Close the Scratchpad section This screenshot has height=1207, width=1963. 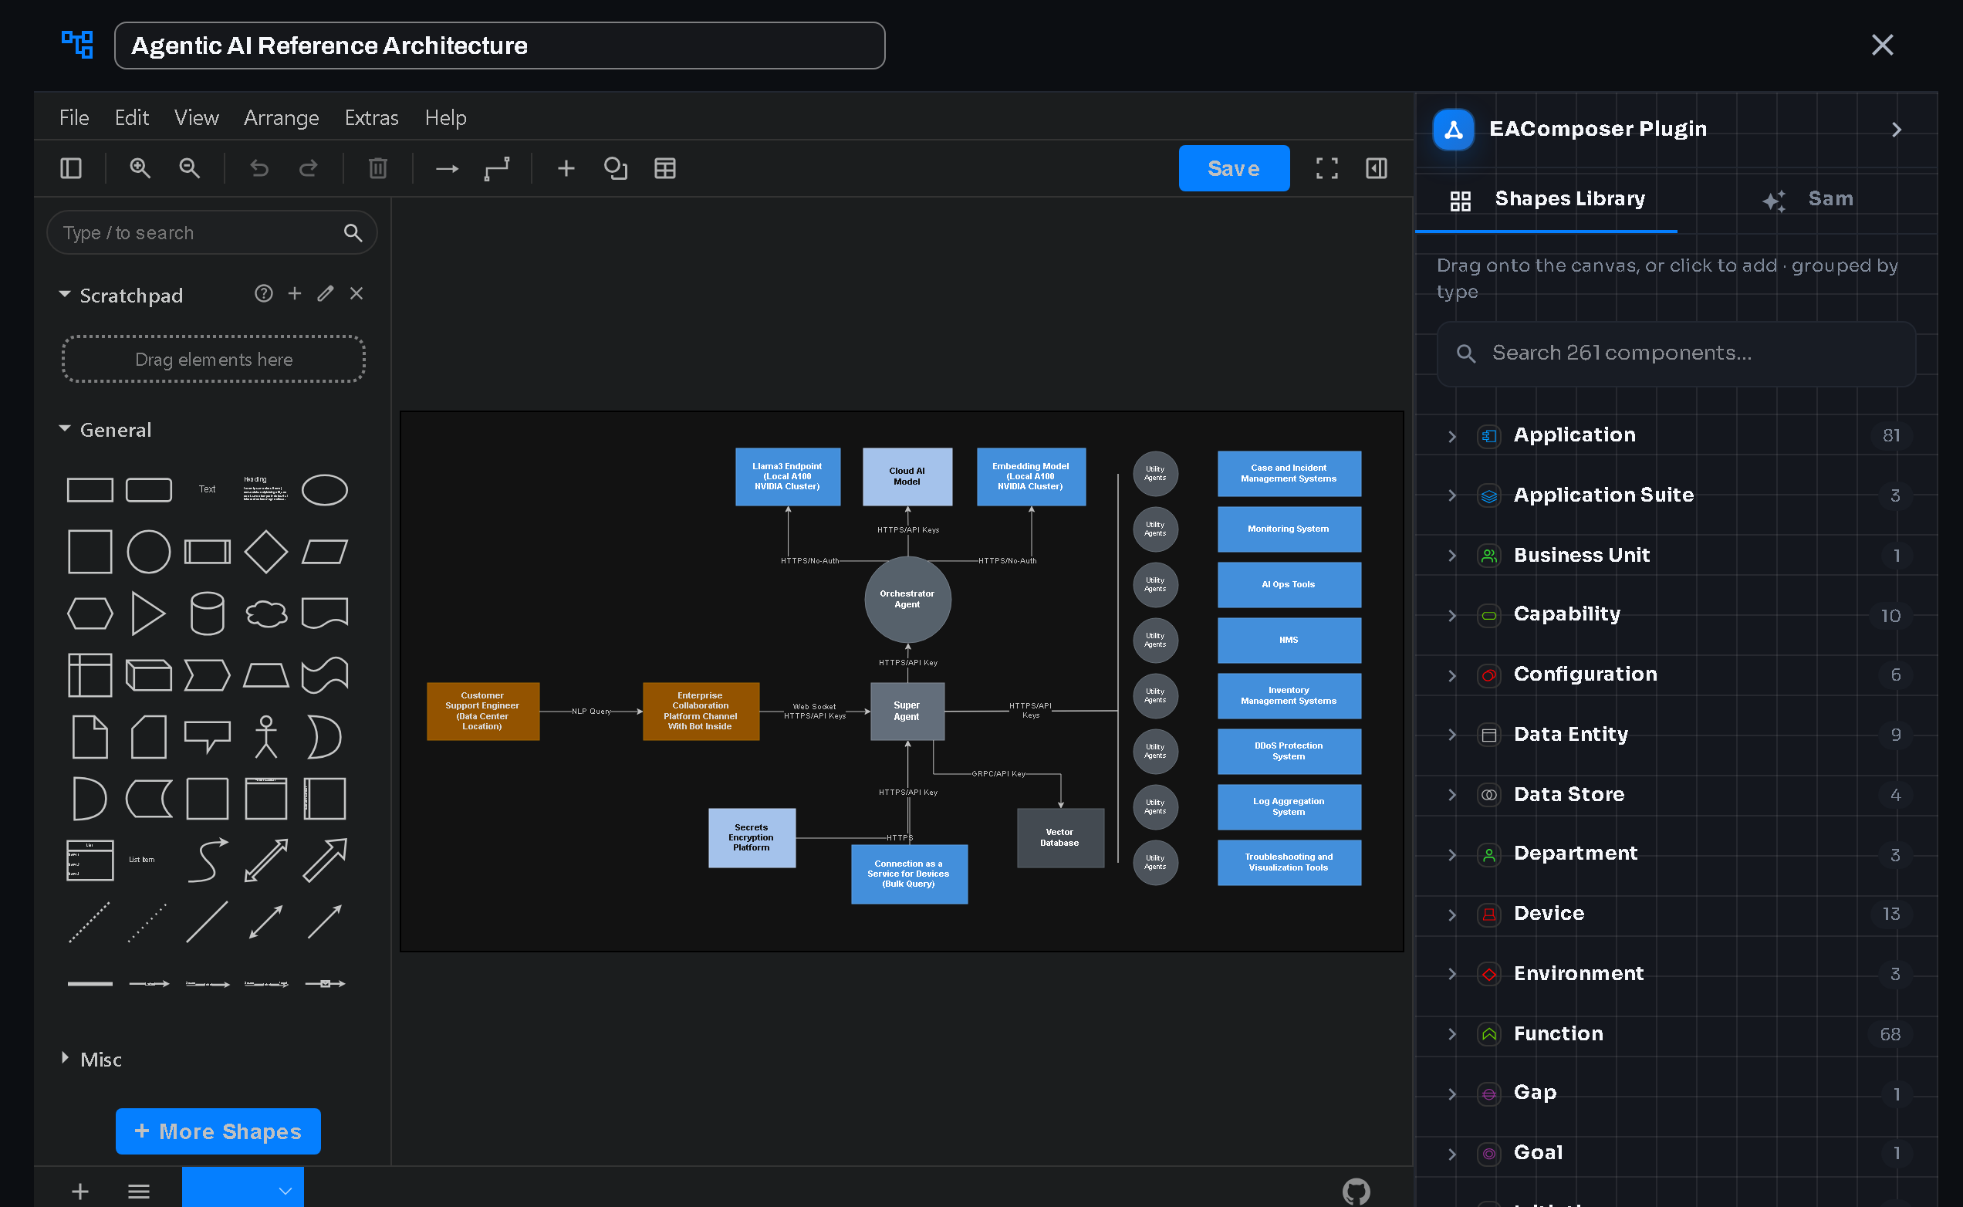pyautogui.click(x=356, y=294)
